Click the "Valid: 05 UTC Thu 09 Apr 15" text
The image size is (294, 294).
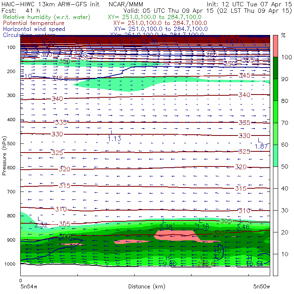pos(168,11)
